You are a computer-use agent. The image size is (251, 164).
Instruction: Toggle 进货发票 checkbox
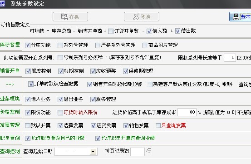pos(93,125)
